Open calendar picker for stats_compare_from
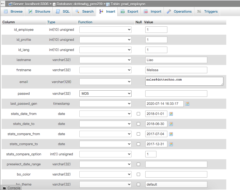Viewport: 240px width, 190px height. pos(171,134)
